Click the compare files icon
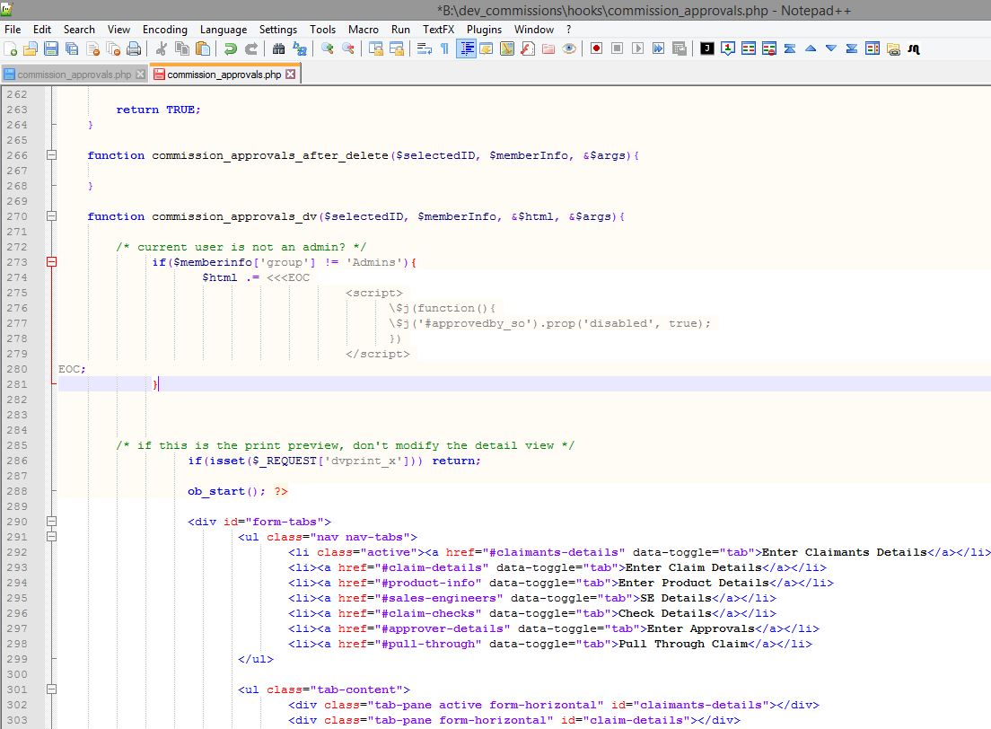This screenshot has width=991, height=729. pos(749,48)
